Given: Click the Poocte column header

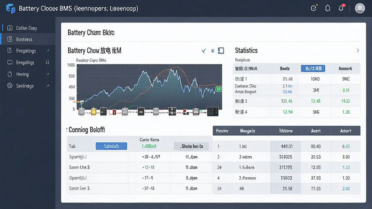Looking at the screenshot, I should (222, 131).
